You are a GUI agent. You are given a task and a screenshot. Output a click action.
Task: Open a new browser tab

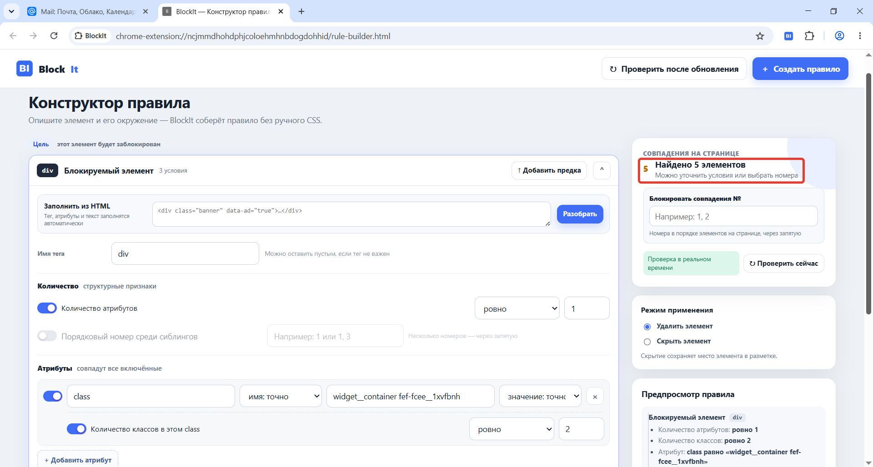pos(301,11)
